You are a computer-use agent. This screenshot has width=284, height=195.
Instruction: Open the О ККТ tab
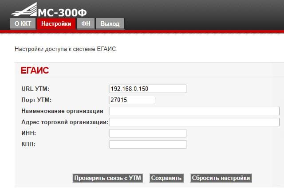coord(23,23)
